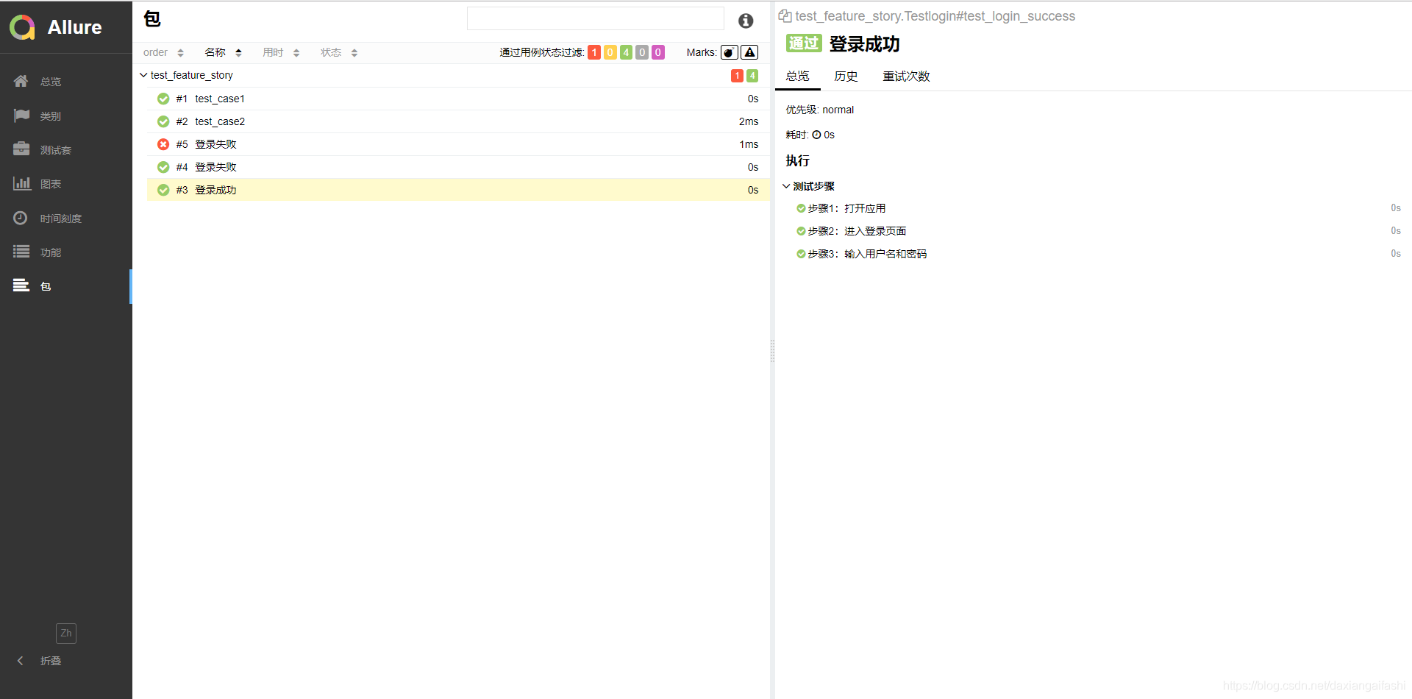Collapse the 测试步骤 section
Viewport: 1412px width, 699px height.
(786, 186)
